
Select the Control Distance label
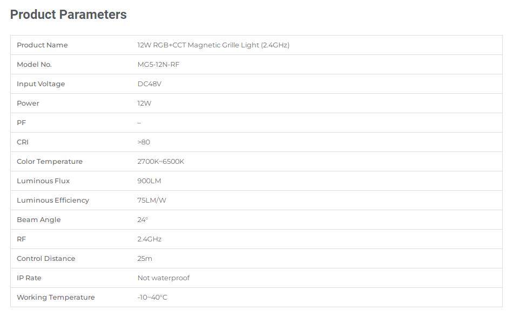pos(46,259)
